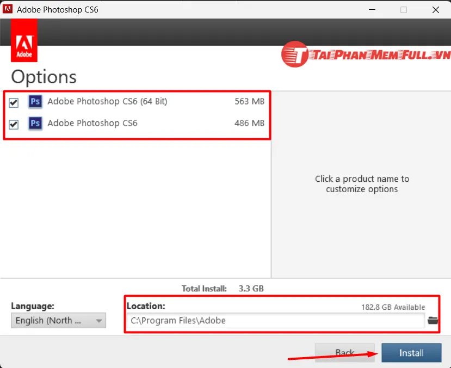Viewport: 451px width, 368px height.
Task: Select product name Adobe Photoshop CS6
Action: 92,124
